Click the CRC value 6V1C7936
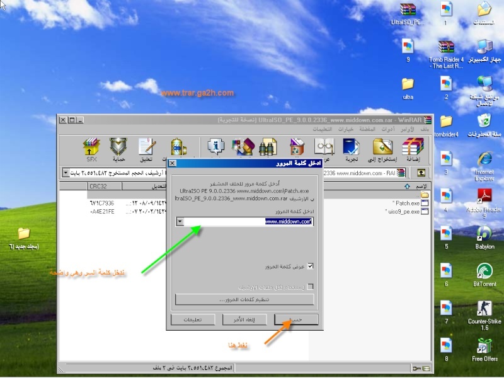This screenshot has width=504, height=378. click(102, 203)
